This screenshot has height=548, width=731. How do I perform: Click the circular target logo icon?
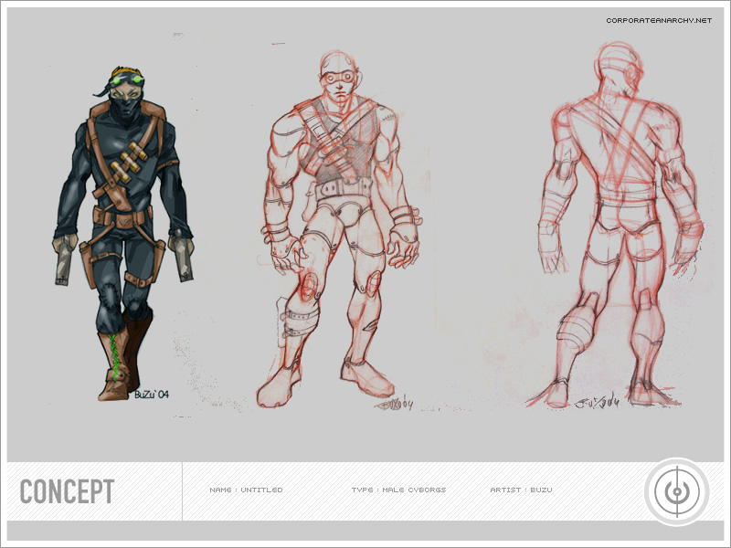(x=677, y=491)
